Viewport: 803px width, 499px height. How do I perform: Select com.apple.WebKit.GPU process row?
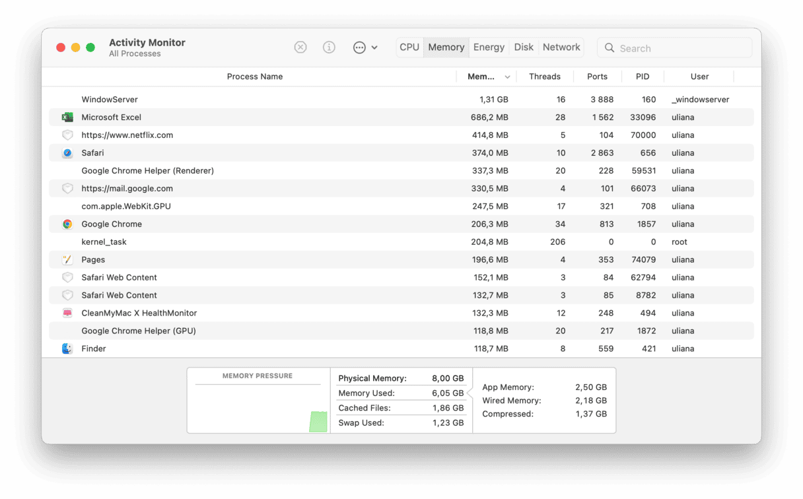401,207
